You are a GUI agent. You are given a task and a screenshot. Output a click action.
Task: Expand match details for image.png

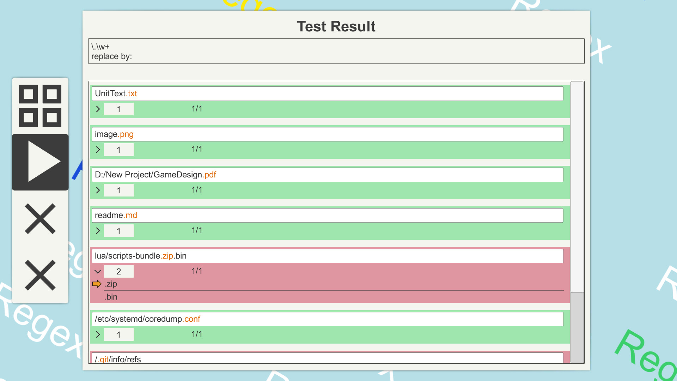pyautogui.click(x=98, y=149)
